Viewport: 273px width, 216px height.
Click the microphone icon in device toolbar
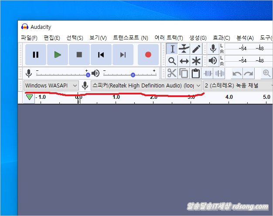(x=85, y=86)
